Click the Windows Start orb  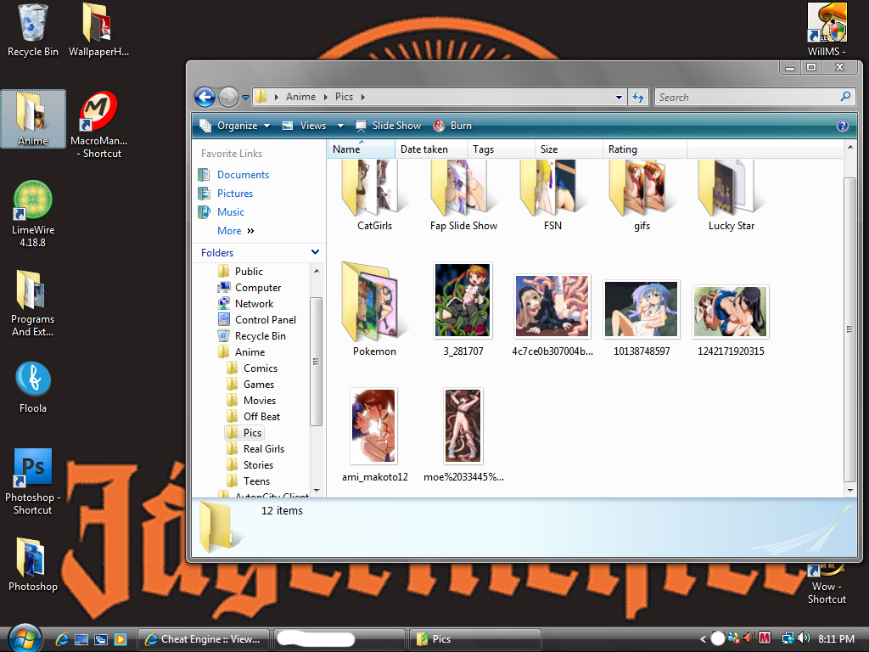pos(25,638)
